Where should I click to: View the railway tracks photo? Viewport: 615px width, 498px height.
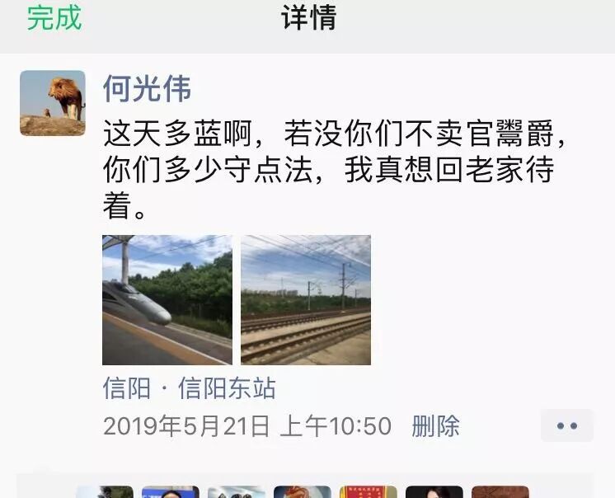pos(306,300)
